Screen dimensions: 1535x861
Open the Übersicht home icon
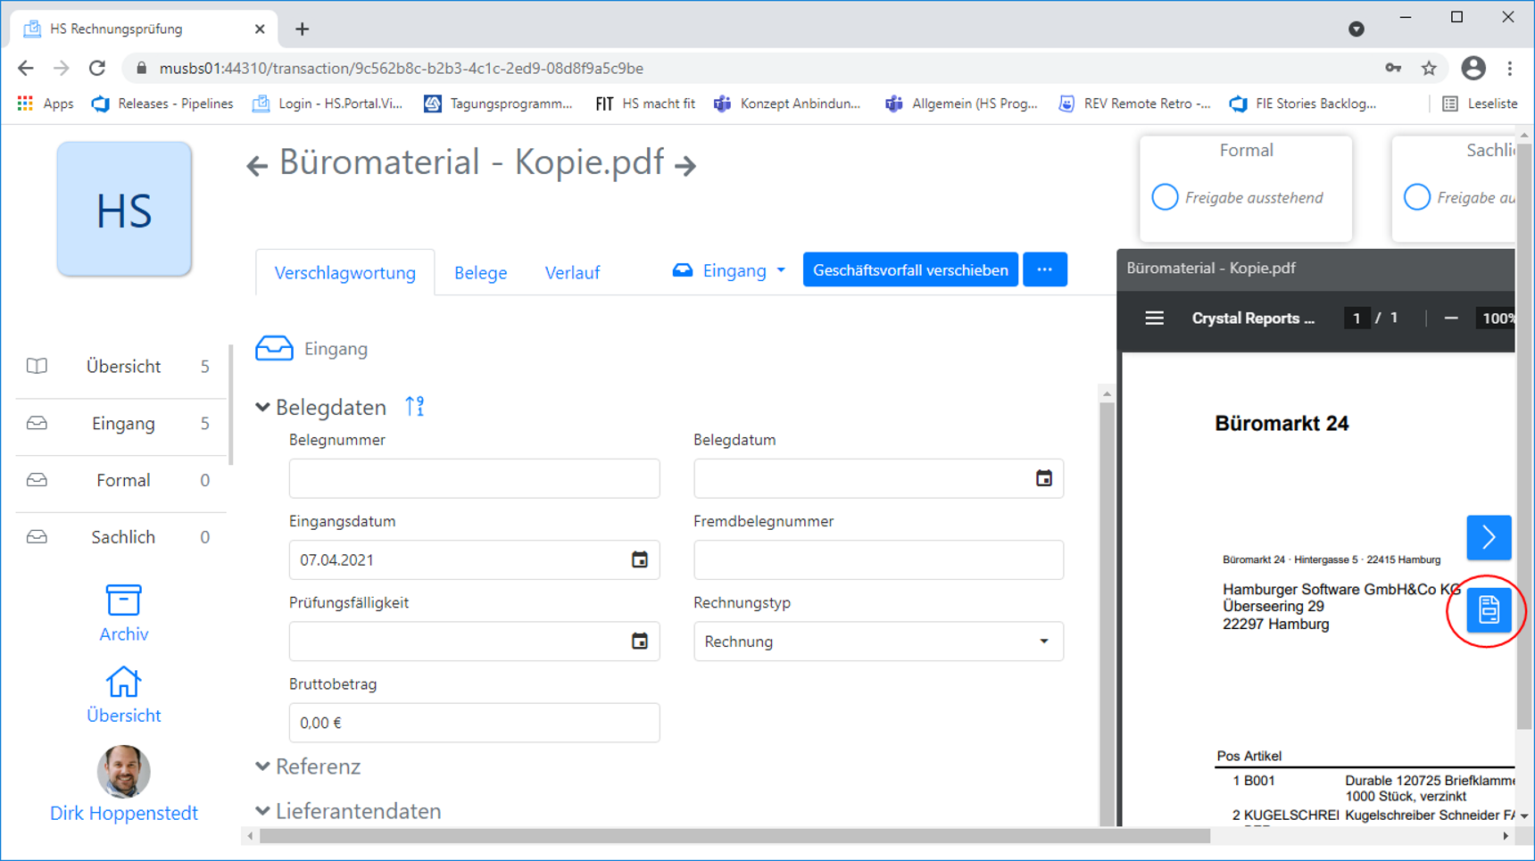tap(123, 683)
